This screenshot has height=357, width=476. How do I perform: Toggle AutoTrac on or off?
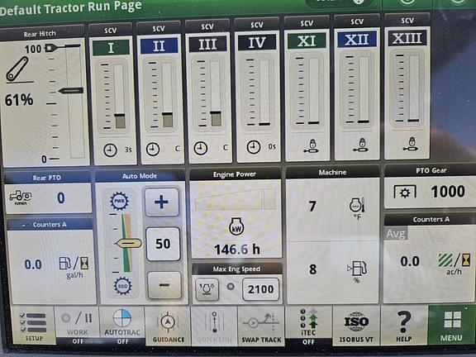pos(122,326)
